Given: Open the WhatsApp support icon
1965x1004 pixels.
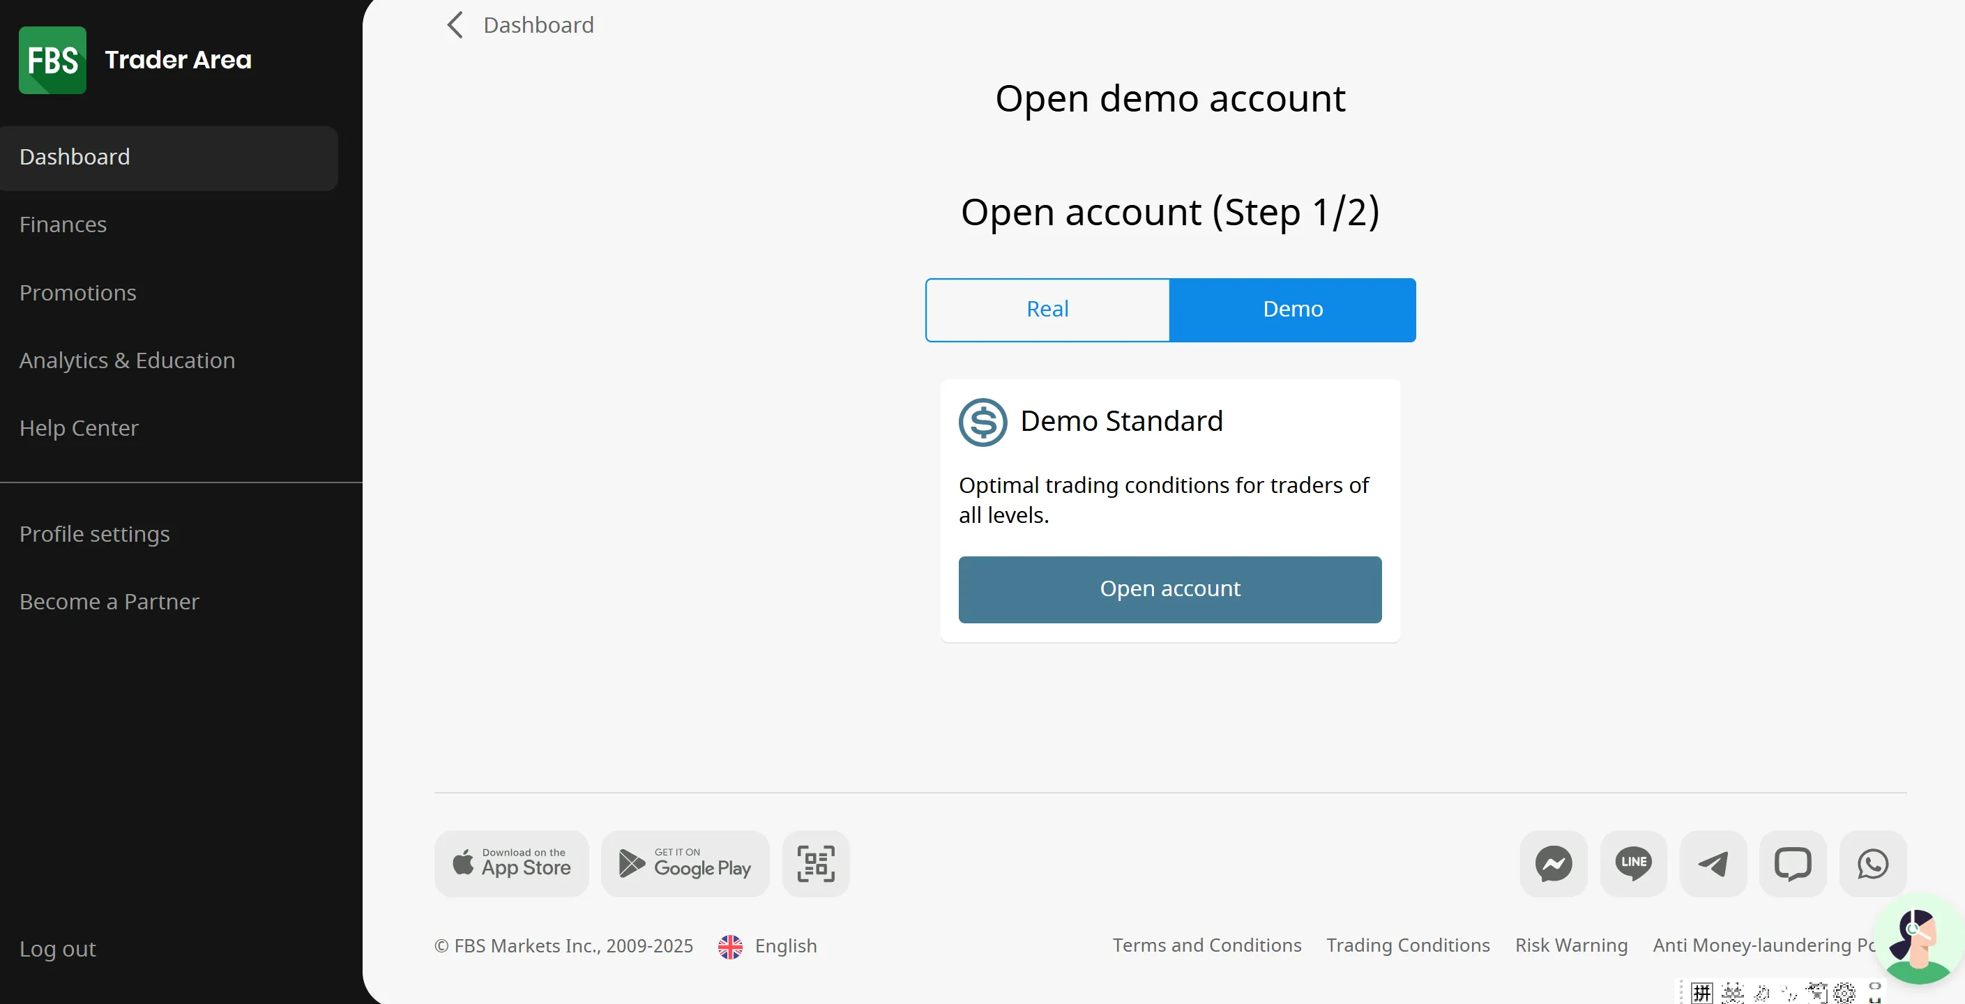Looking at the screenshot, I should pos(1873,864).
